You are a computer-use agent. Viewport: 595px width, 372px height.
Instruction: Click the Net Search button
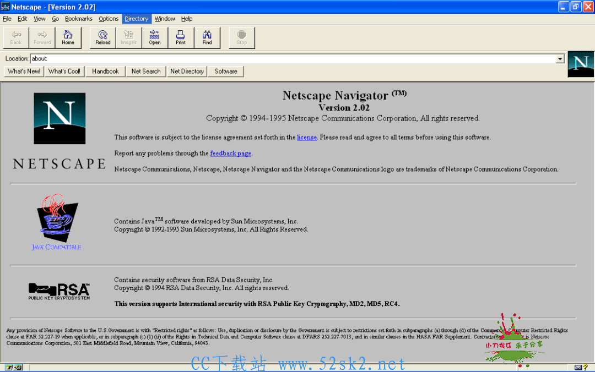click(x=146, y=72)
